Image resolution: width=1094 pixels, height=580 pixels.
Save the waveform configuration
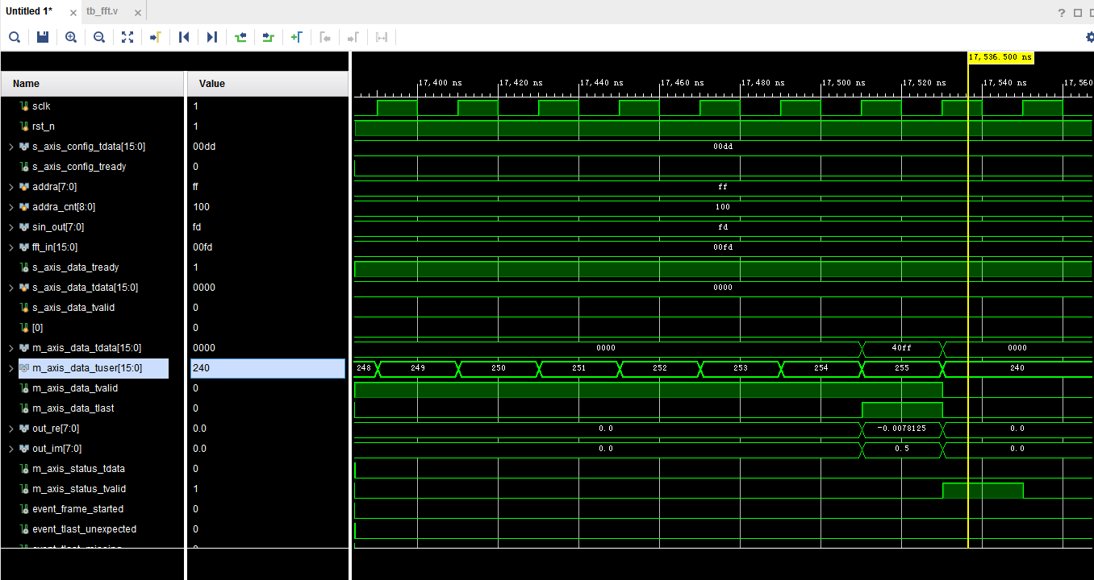pyautogui.click(x=43, y=37)
